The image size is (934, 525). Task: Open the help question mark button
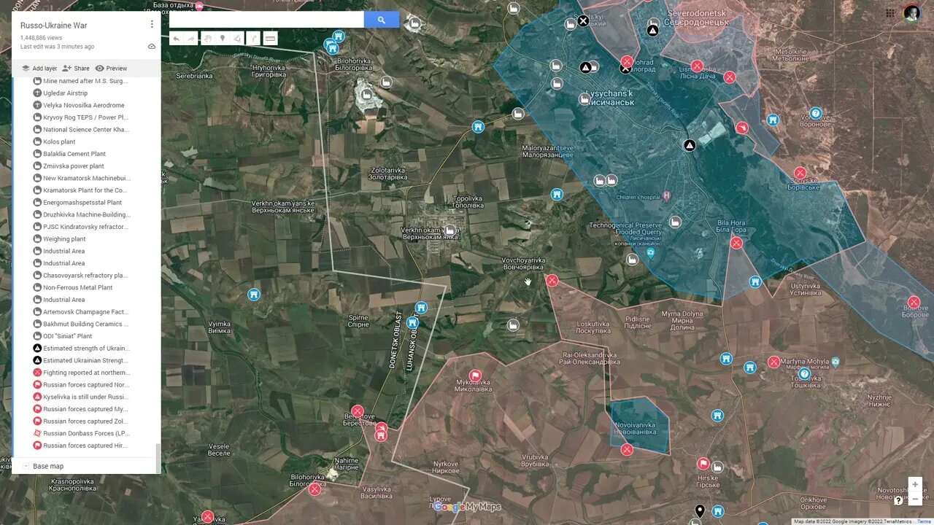click(x=898, y=500)
